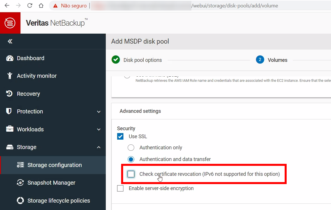Click the browser reload button

[30, 6]
